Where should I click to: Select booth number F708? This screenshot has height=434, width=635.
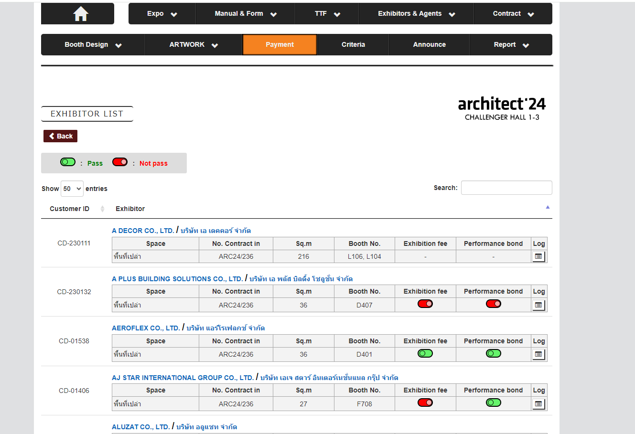pyautogui.click(x=365, y=404)
